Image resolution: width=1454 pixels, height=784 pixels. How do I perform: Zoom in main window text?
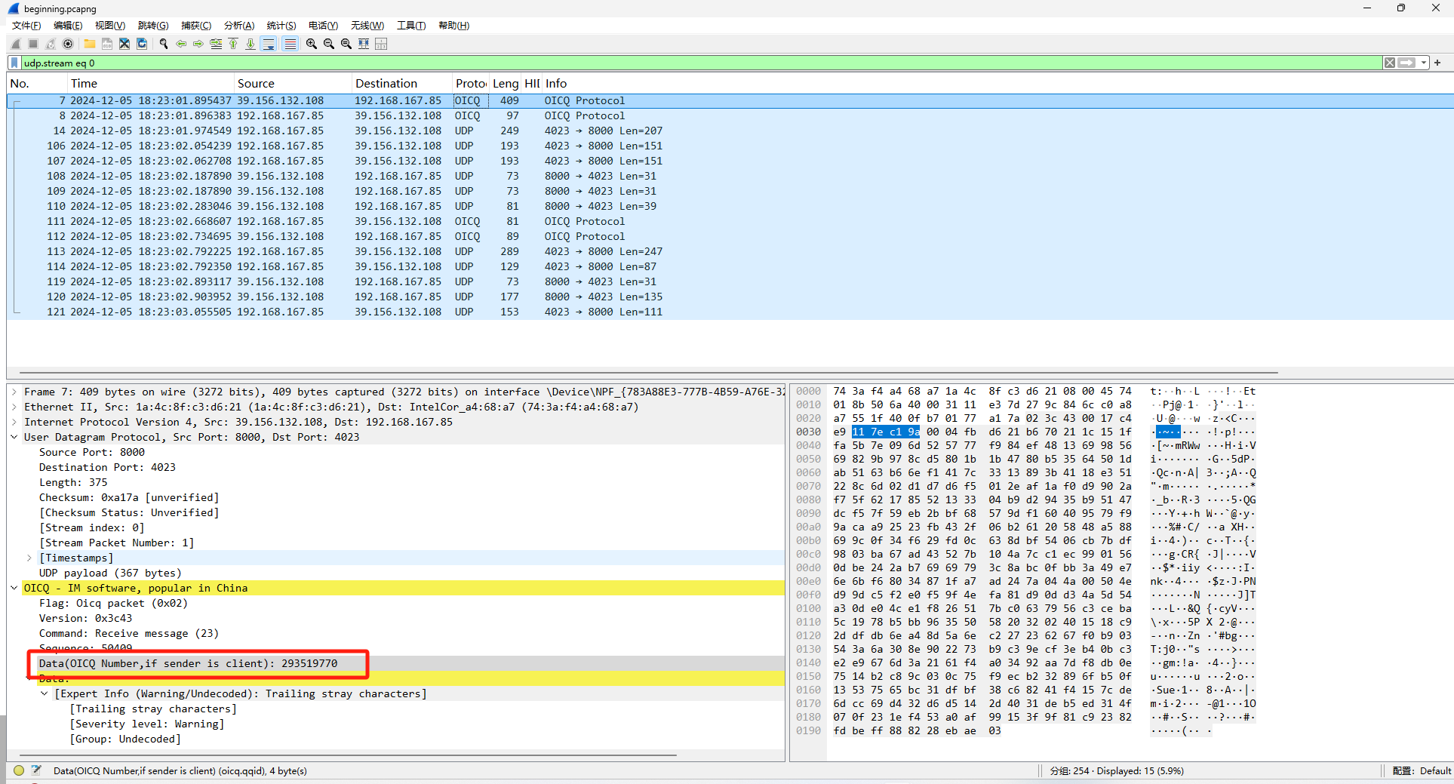click(x=312, y=44)
